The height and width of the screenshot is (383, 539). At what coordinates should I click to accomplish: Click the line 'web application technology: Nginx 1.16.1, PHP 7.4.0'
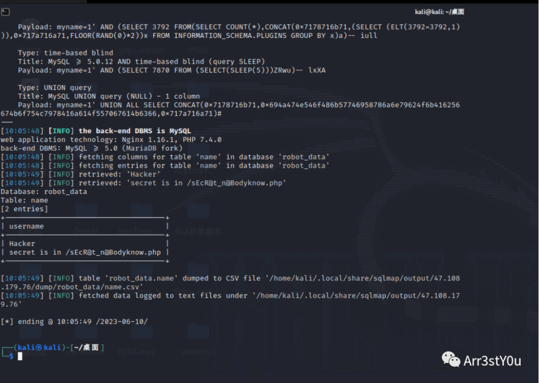pyautogui.click(x=111, y=140)
